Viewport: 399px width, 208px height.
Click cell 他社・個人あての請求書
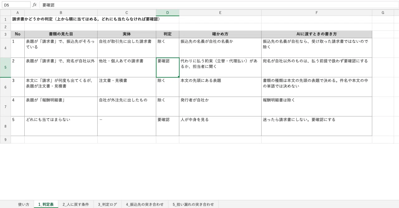click(x=127, y=67)
